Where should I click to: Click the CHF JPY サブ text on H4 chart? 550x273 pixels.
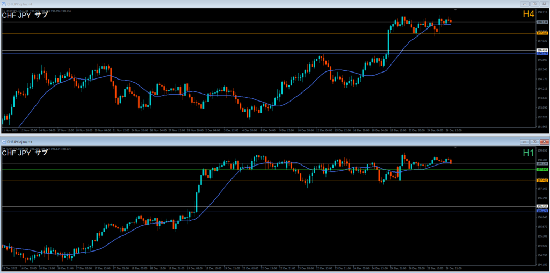(25, 15)
